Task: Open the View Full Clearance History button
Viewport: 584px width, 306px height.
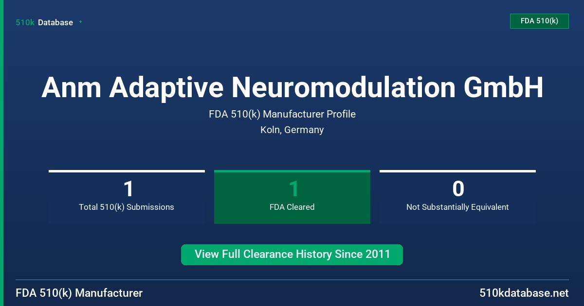Action: 292,255
